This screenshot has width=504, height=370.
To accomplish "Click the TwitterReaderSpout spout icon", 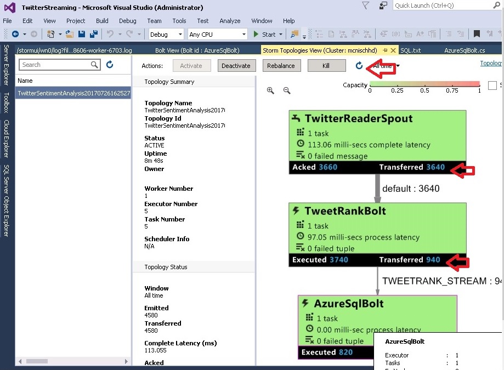I will tap(296, 118).
